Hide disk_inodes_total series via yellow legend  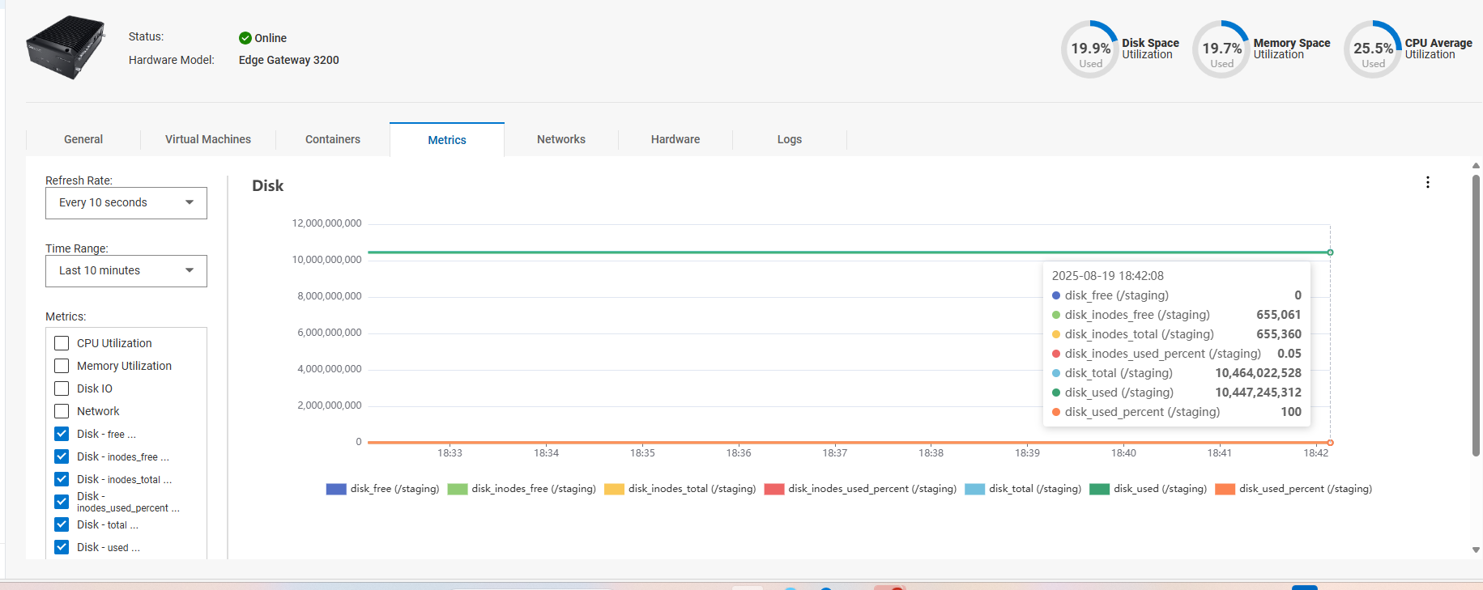click(x=614, y=489)
